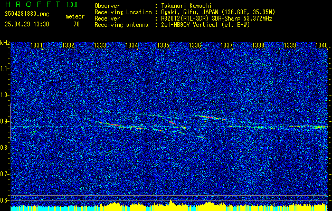This screenshot has width=332, height=211.
Task: Click the 1333 time marker
Action: (100, 45)
